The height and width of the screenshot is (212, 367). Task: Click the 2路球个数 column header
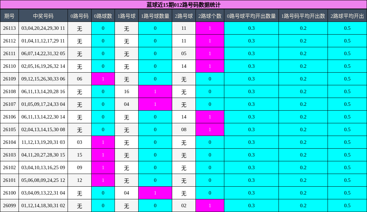(x=210, y=16)
